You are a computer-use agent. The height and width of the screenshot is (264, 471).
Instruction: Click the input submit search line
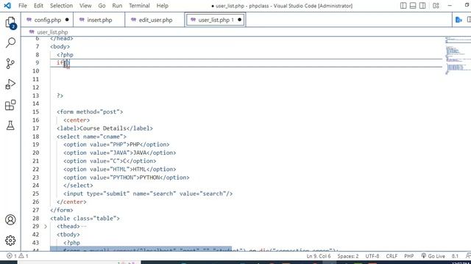[148, 194]
